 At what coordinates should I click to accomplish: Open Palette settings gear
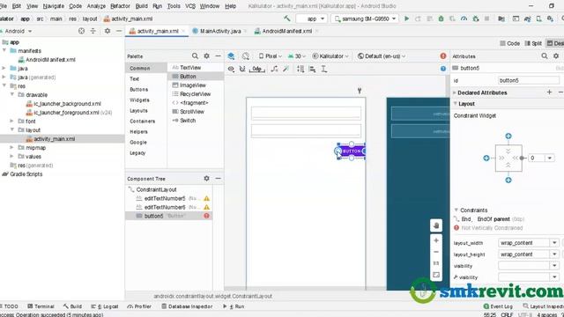coord(206,56)
